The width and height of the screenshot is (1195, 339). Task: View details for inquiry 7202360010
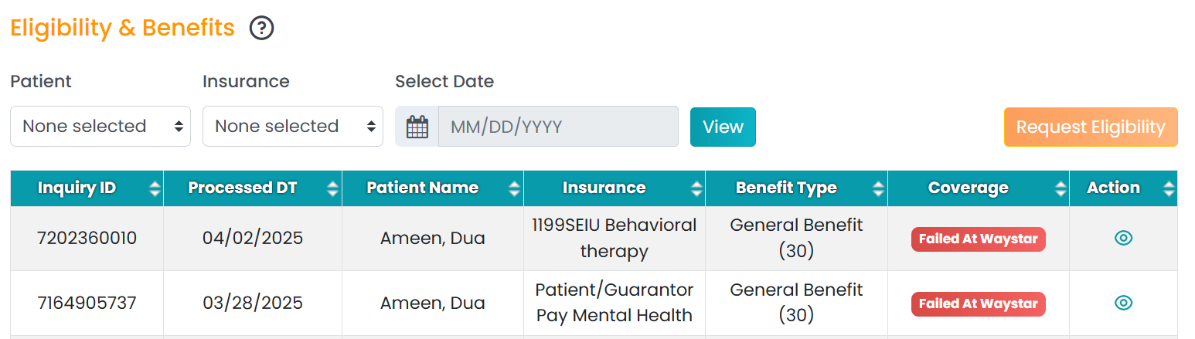(x=1123, y=239)
